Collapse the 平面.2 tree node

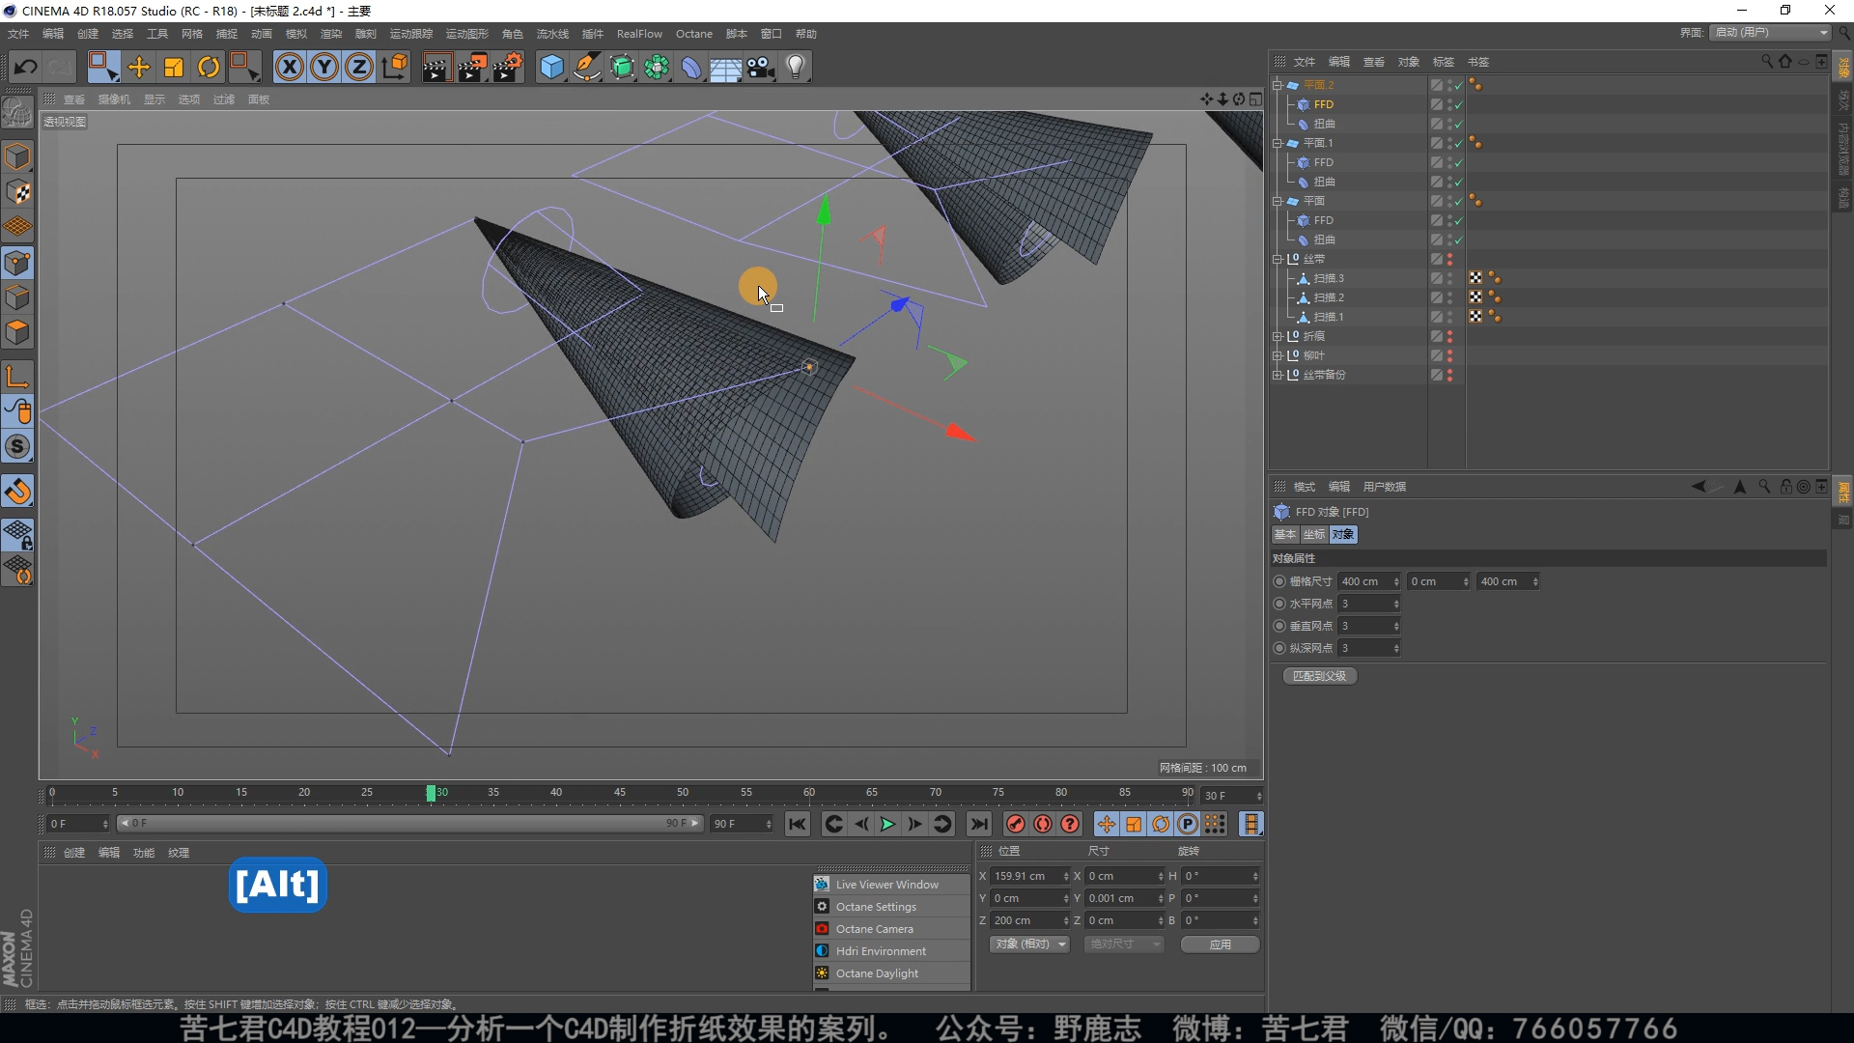(1278, 85)
